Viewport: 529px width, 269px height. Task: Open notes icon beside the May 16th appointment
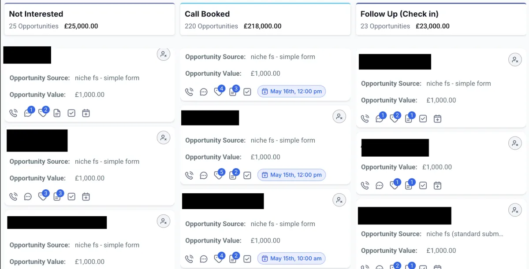234,91
